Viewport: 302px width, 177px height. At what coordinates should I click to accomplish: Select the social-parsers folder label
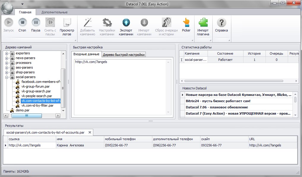(26, 77)
